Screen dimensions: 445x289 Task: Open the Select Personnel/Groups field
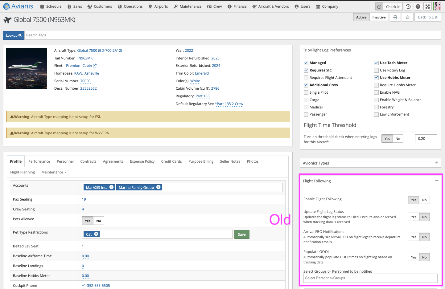[370, 278]
